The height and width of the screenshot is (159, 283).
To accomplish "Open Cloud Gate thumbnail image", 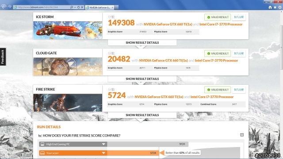I will 68,66.
